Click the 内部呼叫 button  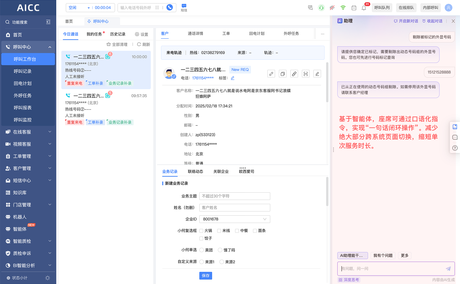tap(431, 8)
